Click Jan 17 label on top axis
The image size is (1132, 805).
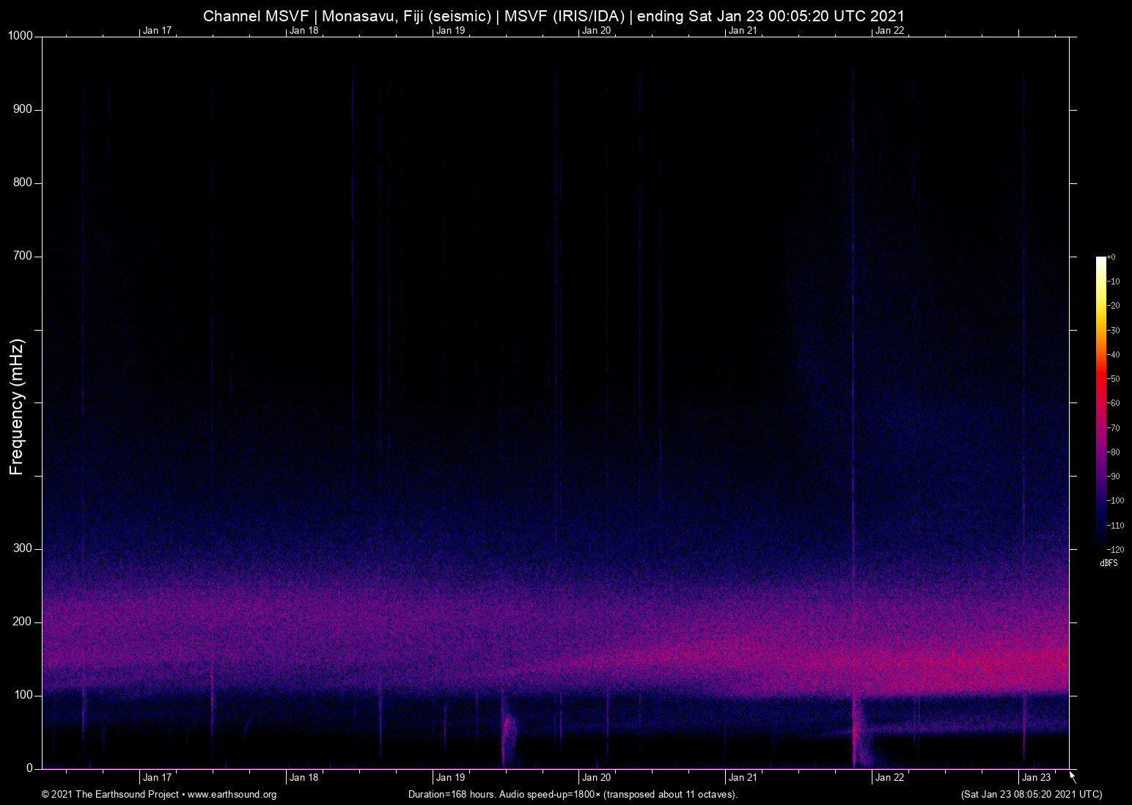coord(157,30)
